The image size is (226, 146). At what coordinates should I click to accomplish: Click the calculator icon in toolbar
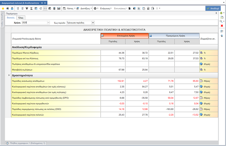pos(54,9)
